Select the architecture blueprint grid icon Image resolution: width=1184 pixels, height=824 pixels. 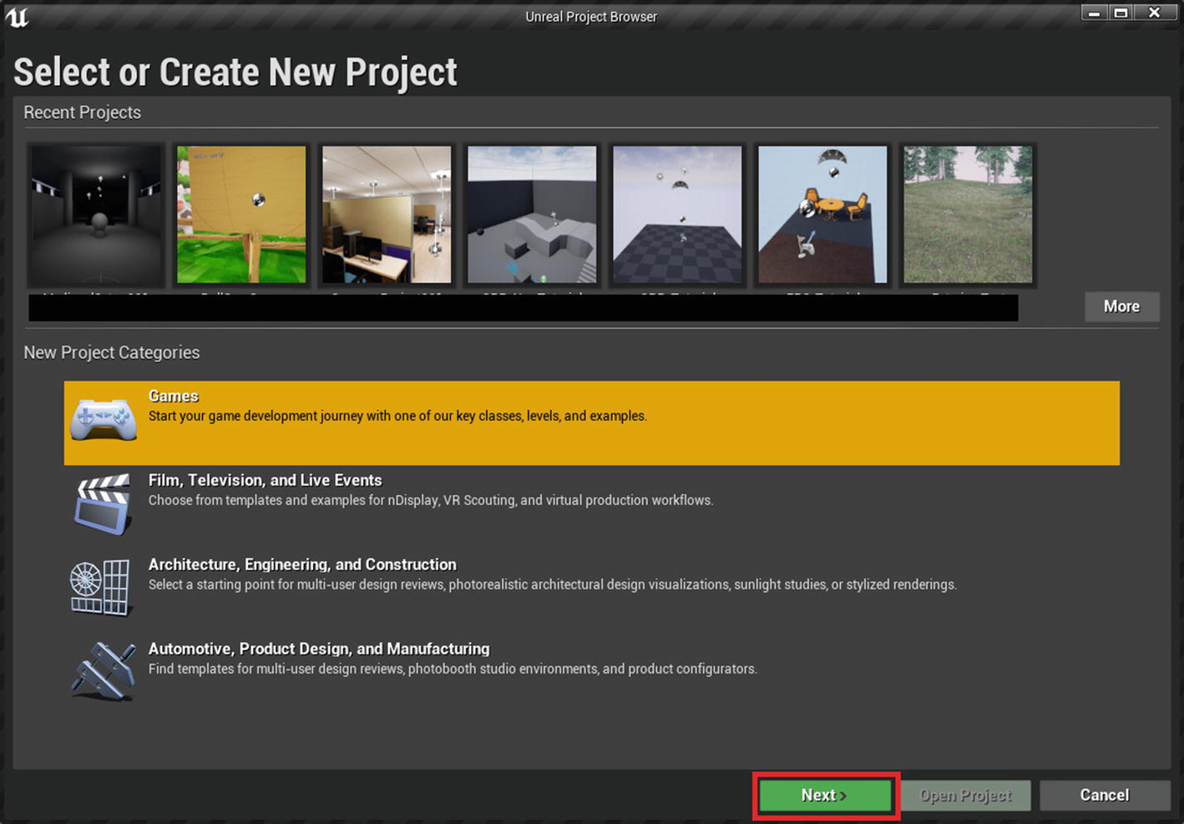(100, 588)
